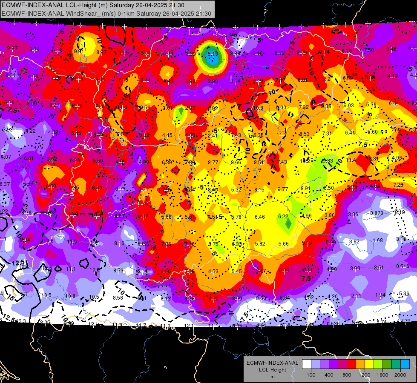Click the 800 legend scale label
Image resolution: width=417 pixels, height=383 pixels.
pyautogui.click(x=347, y=375)
